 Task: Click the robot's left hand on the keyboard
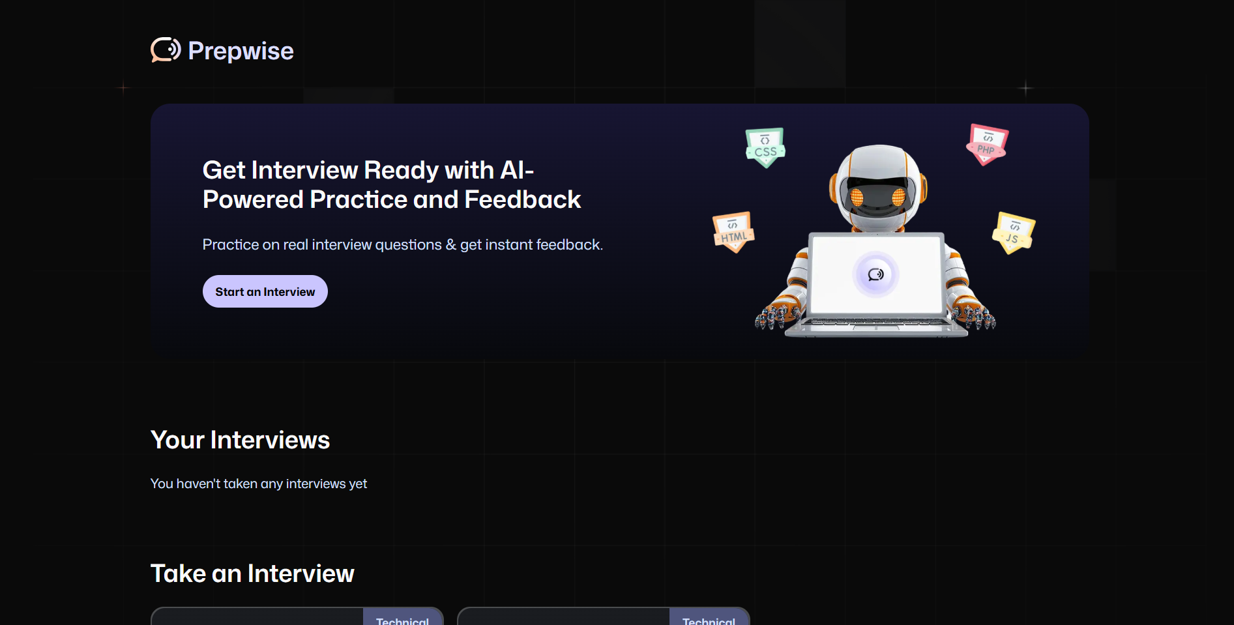pos(776,315)
